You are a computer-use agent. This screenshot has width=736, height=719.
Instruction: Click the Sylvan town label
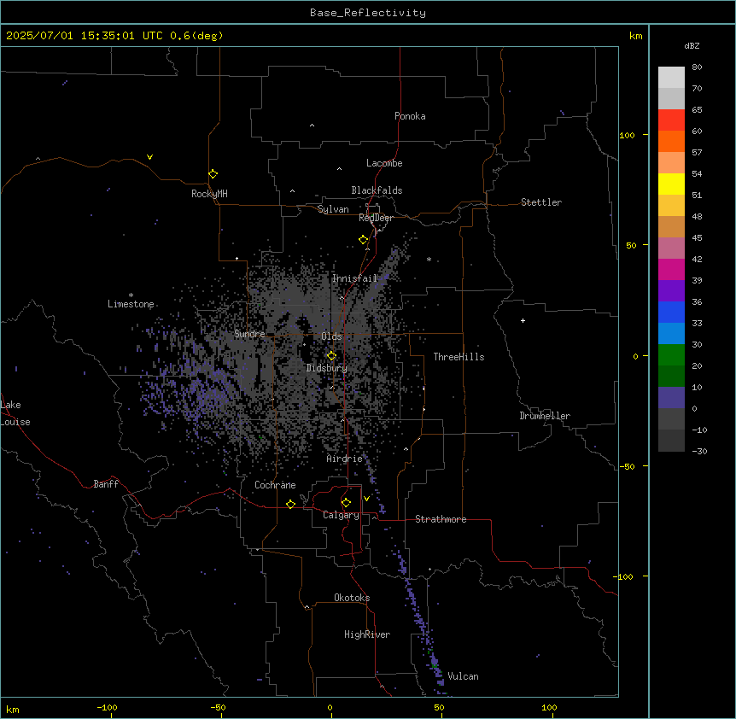coord(333,209)
